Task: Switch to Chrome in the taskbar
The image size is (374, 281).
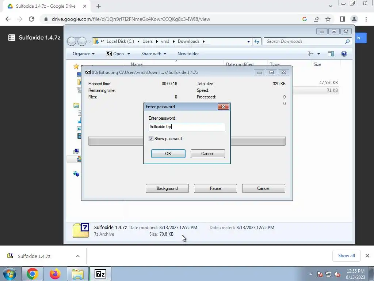Action: point(33,274)
